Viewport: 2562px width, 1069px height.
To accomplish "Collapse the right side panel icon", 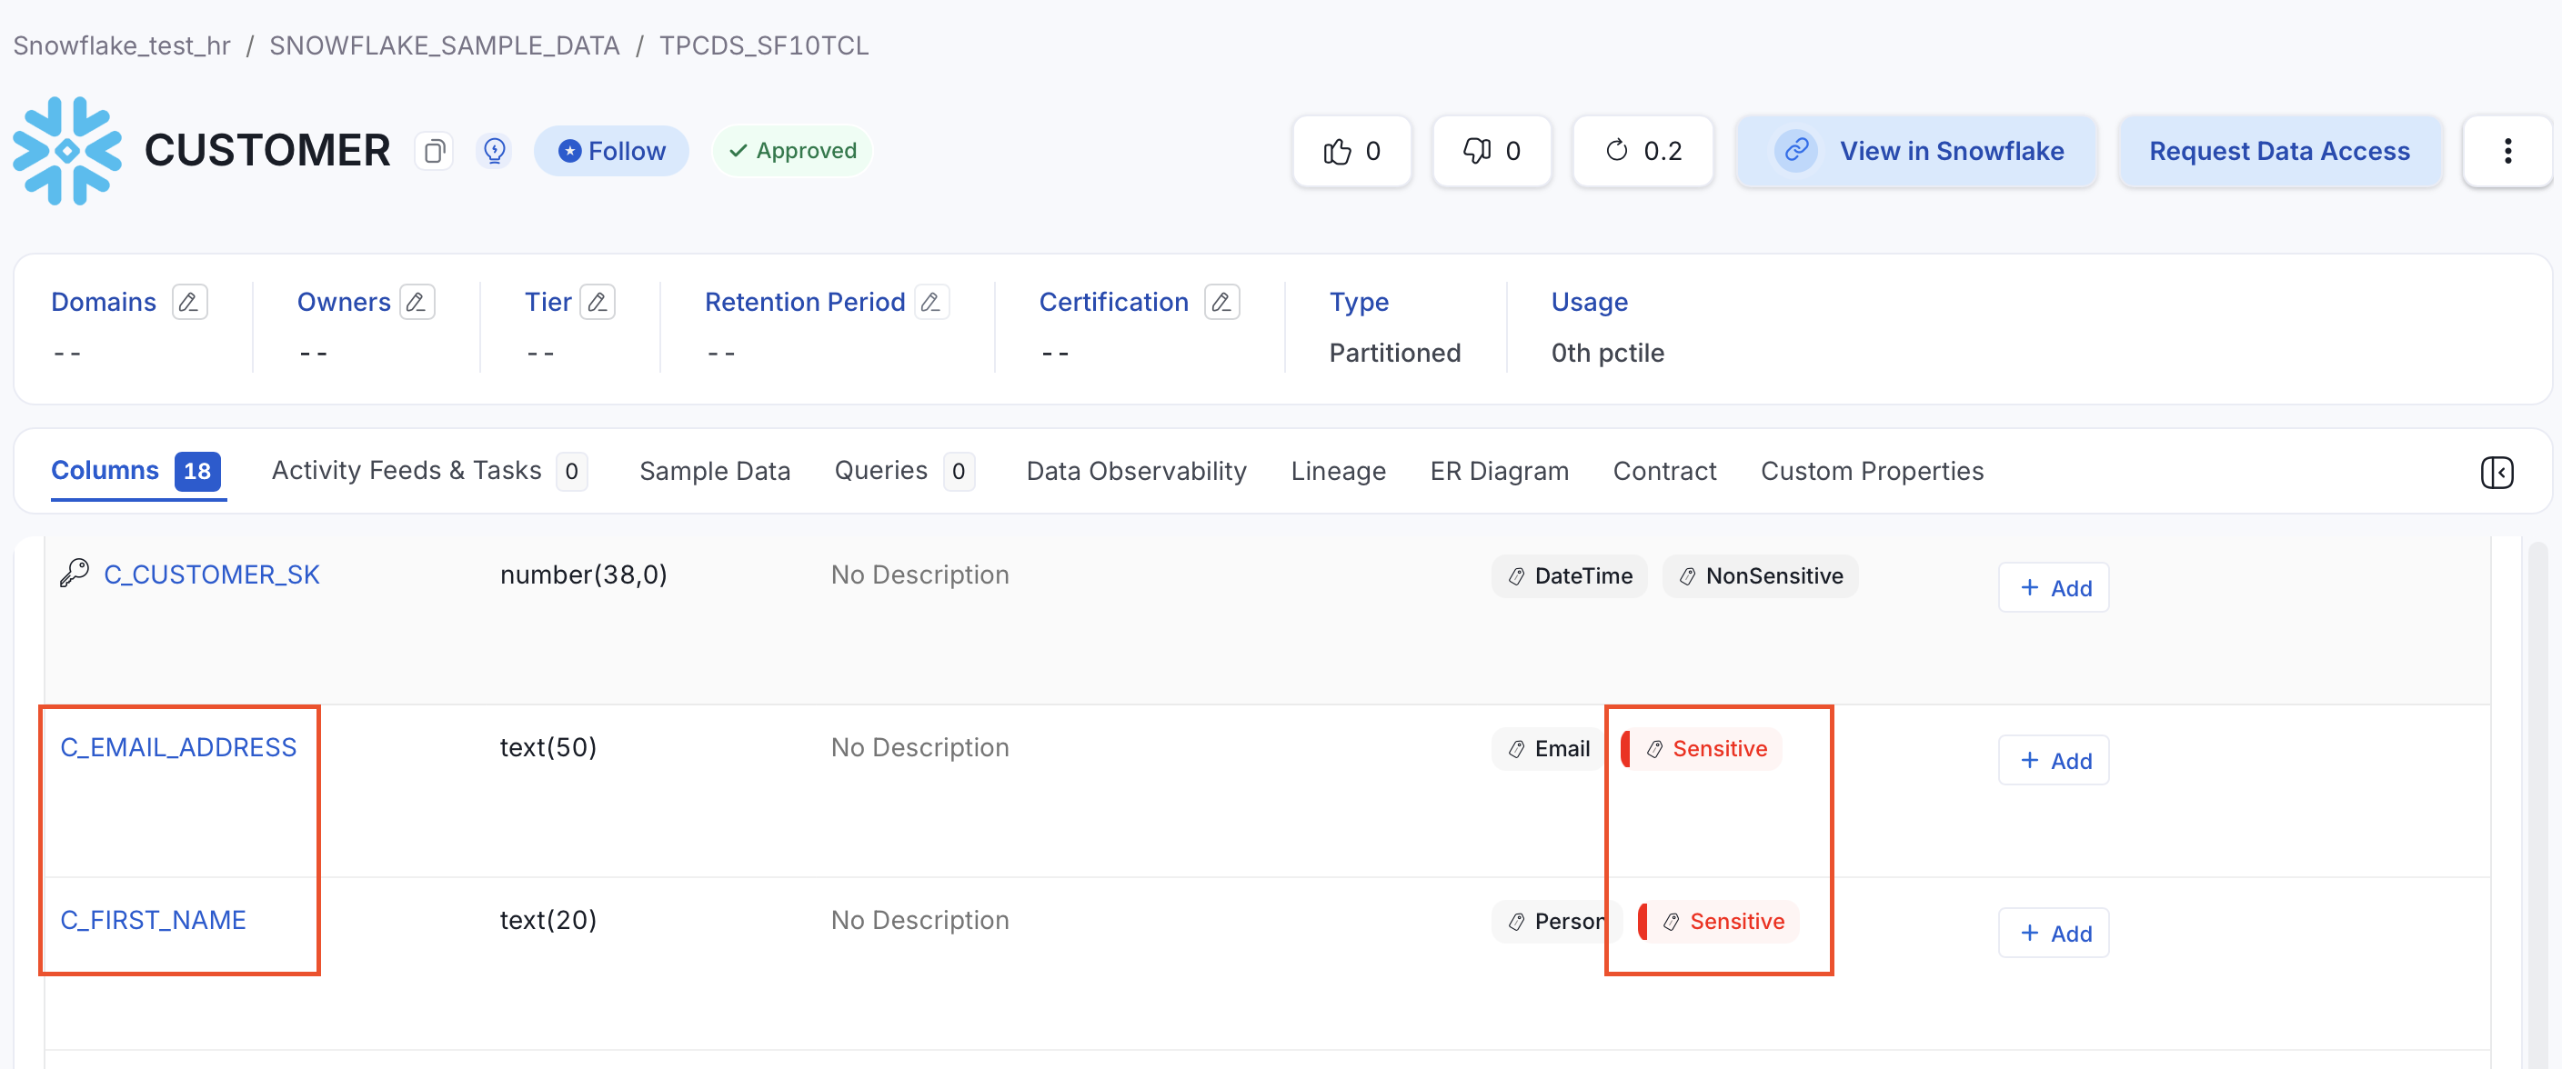I will coord(2497,473).
